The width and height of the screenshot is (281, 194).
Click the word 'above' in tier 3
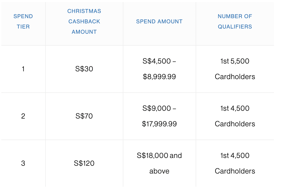click(159, 171)
